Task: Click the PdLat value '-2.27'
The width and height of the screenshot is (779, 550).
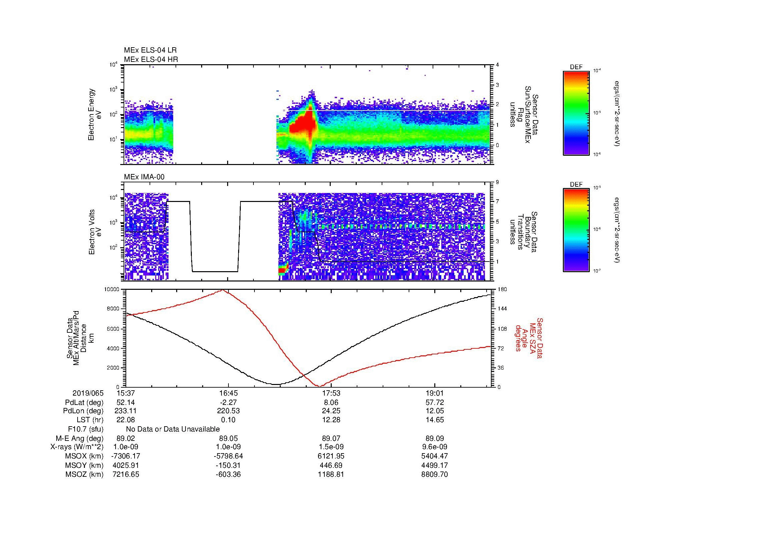Action: 228,403
